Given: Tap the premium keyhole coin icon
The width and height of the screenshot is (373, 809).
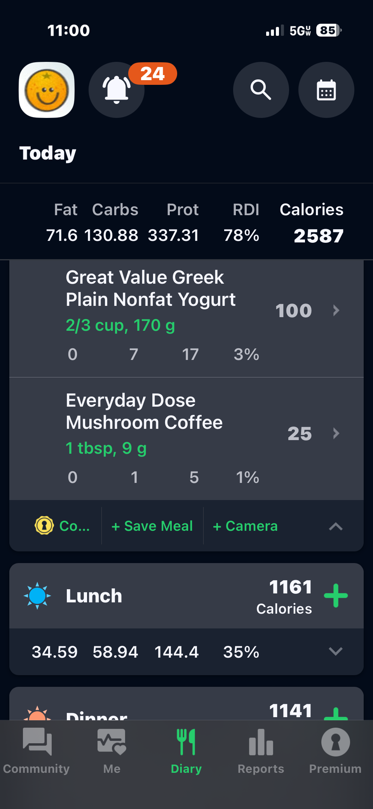Looking at the screenshot, I should (x=44, y=526).
